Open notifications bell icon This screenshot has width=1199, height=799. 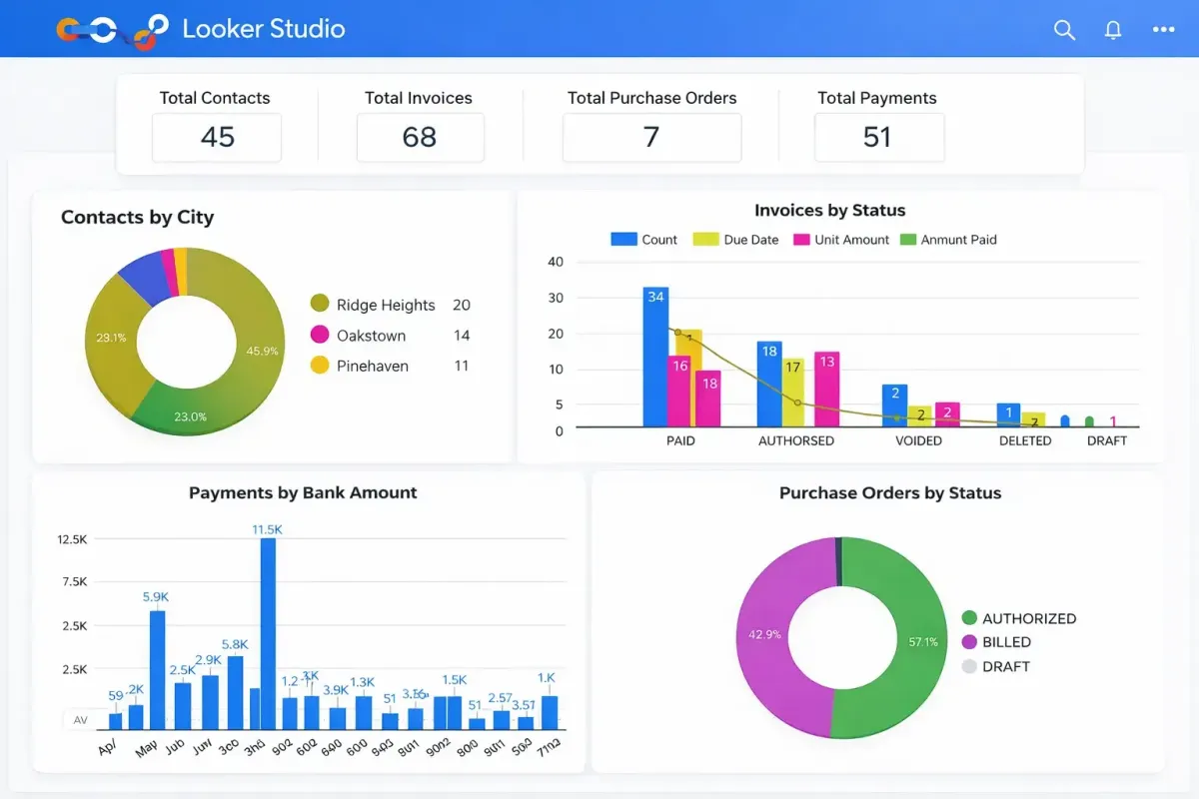point(1113,30)
